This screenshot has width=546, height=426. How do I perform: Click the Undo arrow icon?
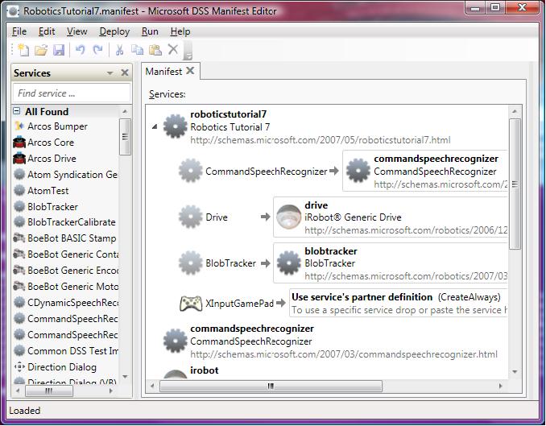(x=80, y=50)
